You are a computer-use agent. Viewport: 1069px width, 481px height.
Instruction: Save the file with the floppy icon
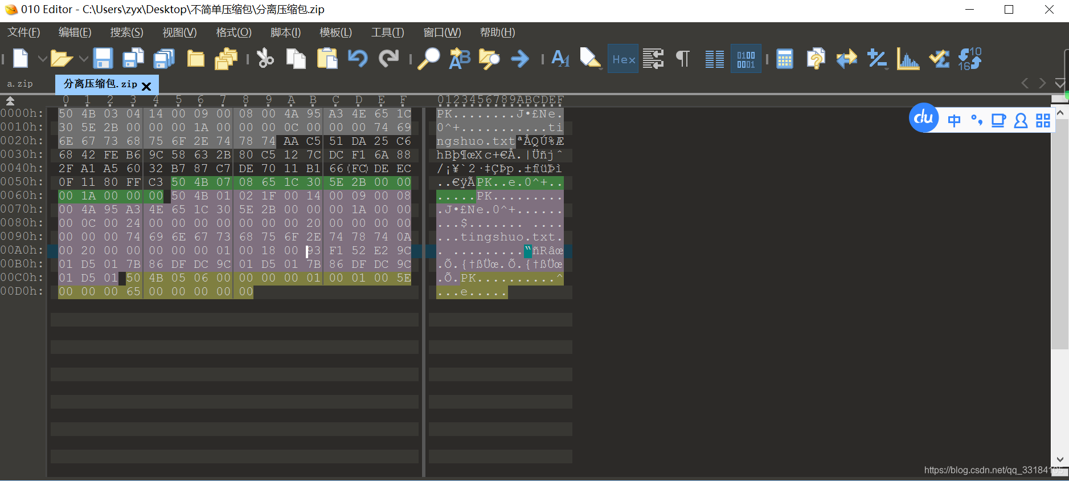pyautogui.click(x=103, y=59)
